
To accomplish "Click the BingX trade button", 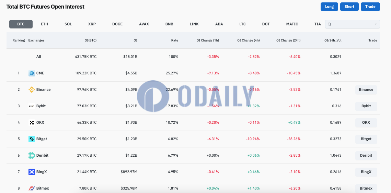I will point(366,172).
